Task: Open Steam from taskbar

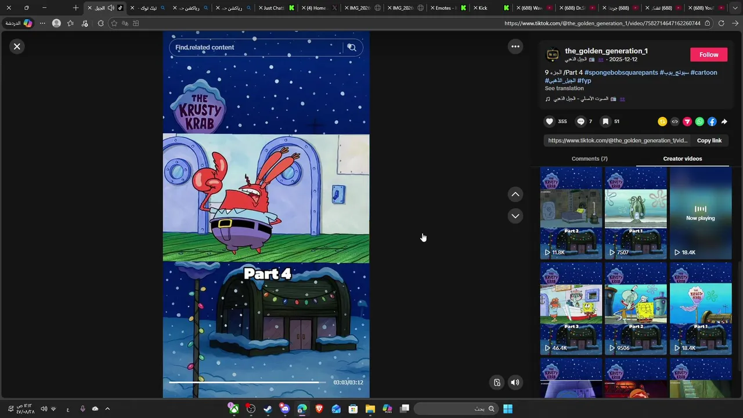Action: point(268,409)
